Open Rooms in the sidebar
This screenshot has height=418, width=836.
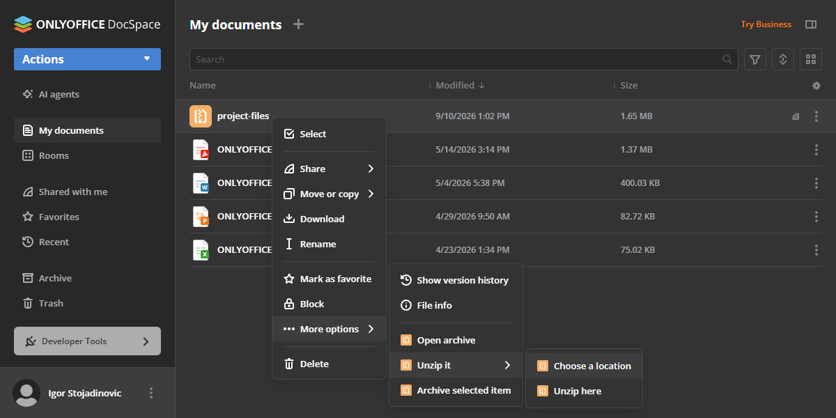pyautogui.click(x=87, y=155)
